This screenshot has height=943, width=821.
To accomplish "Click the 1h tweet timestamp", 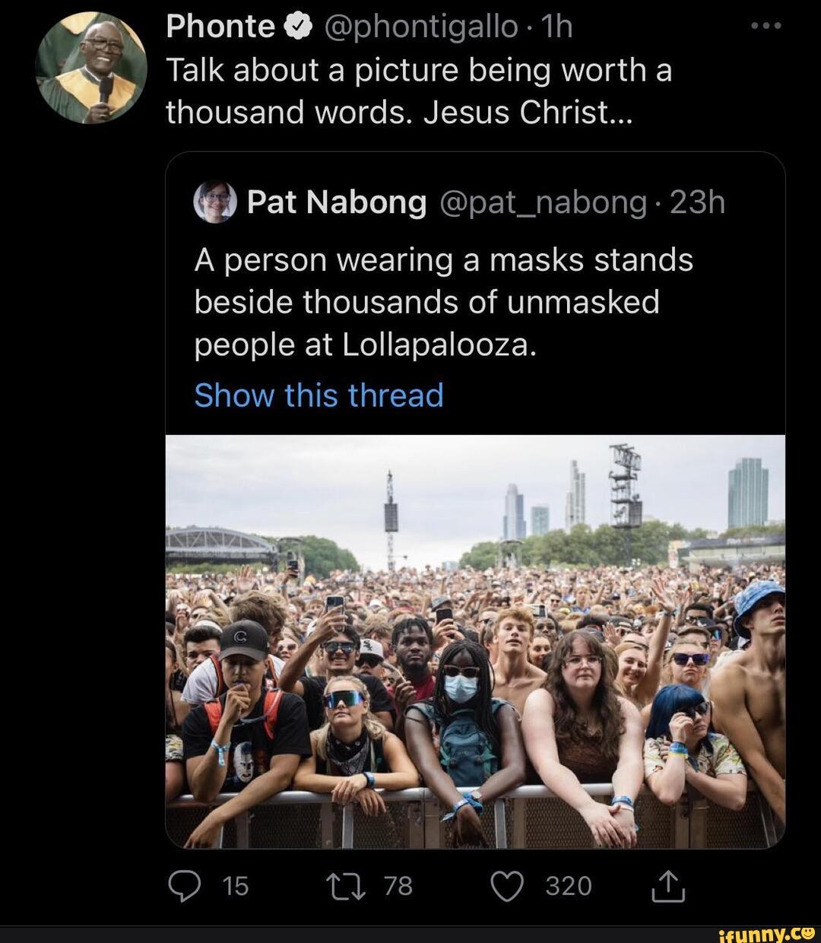I will 559,28.
